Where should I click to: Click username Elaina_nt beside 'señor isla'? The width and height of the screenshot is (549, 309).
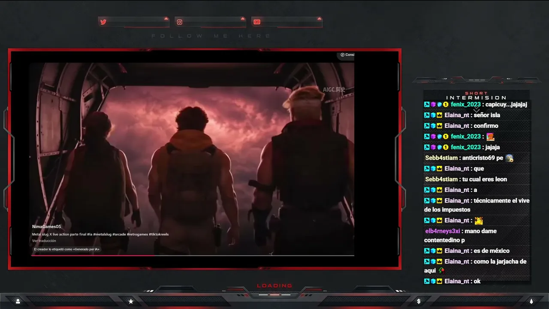coord(457,115)
